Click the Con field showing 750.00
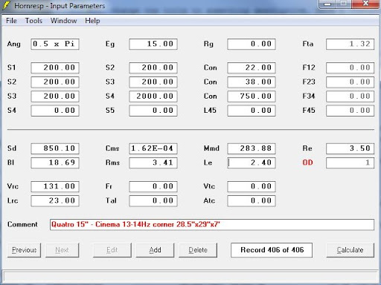 [x=252, y=96]
